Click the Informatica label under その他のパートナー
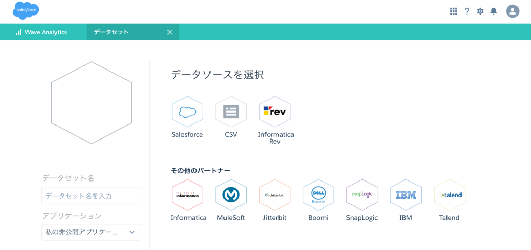The width and height of the screenshot is (531, 250). (x=189, y=218)
